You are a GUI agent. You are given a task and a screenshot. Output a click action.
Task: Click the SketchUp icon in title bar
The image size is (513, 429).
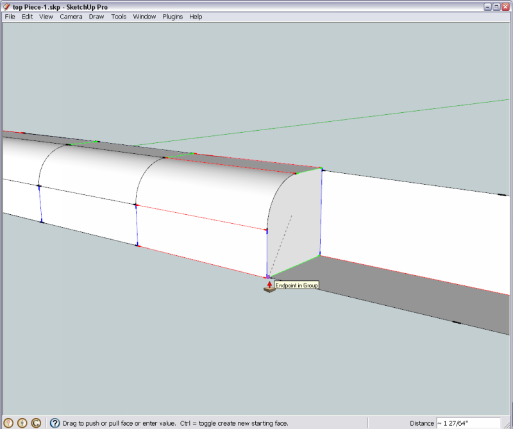[x=6, y=6]
